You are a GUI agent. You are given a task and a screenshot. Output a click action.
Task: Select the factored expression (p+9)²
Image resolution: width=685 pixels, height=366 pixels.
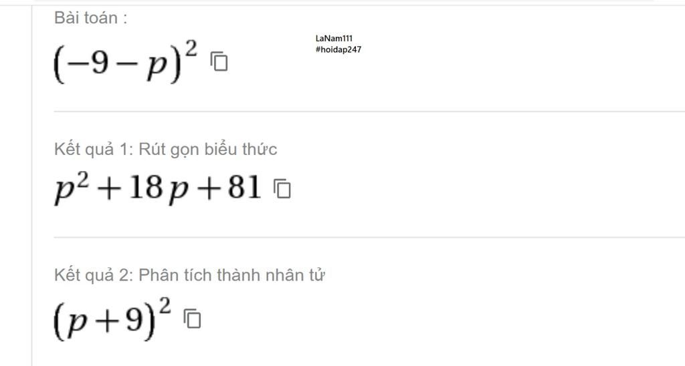point(112,319)
